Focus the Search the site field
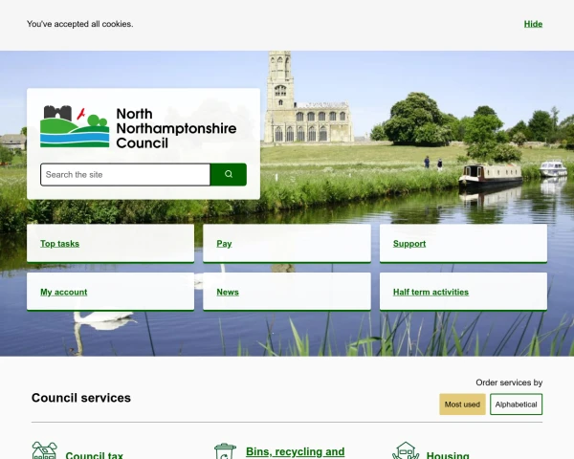Viewport: 574px width, 459px height. pos(125,175)
